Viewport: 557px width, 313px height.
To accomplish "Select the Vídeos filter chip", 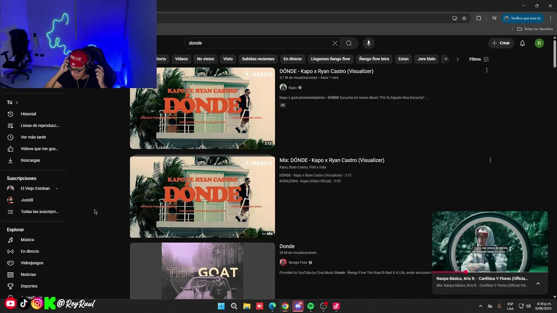I will coord(181,59).
